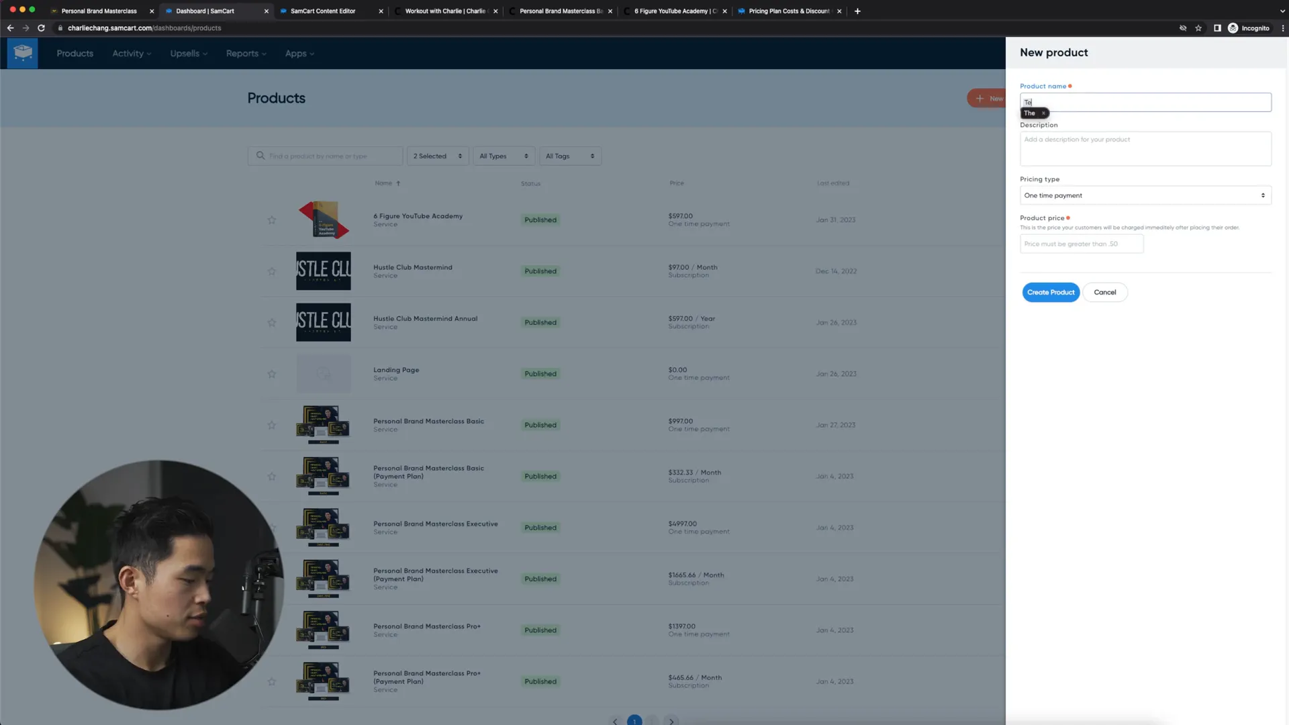Go to the next products page arrow
Screen dimensions: 1289x725
[671, 721]
